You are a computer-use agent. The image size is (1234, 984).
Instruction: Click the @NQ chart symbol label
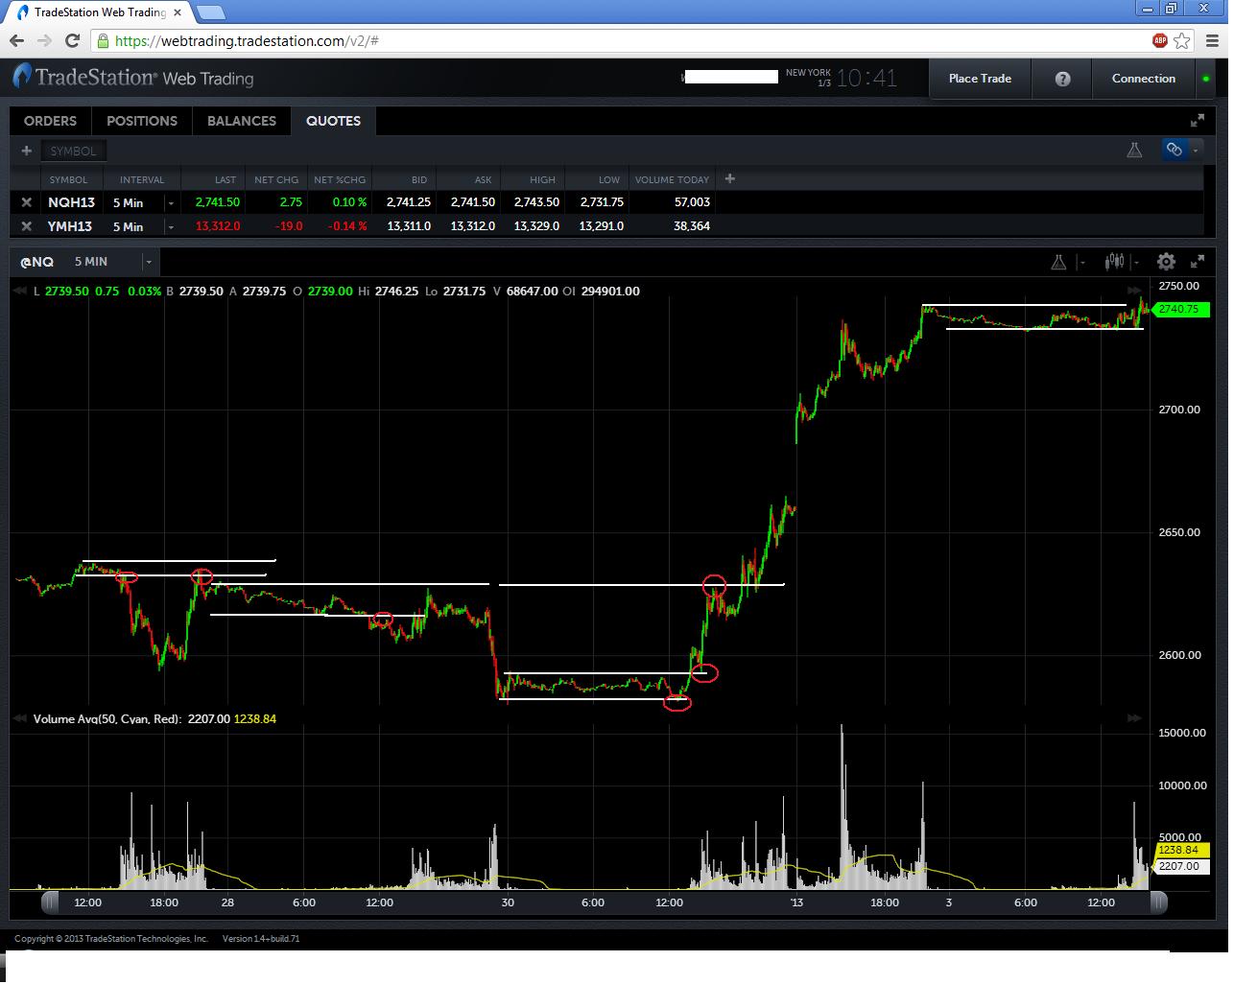(36, 262)
